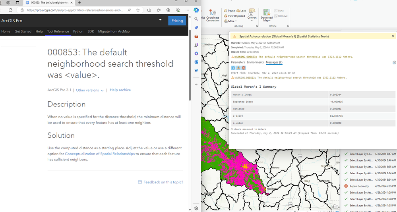Screen dimensions: 397x212
Task: Click top WARNING 000853 link below Elapsed Time
Action: [x=245, y=57]
